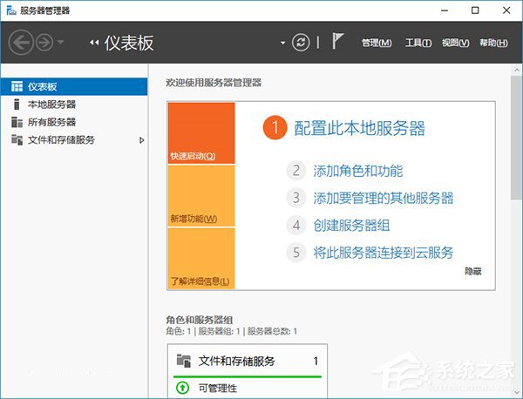Click the vertical scrollbar thumb
Screen dimensions: 523x399
516,138
